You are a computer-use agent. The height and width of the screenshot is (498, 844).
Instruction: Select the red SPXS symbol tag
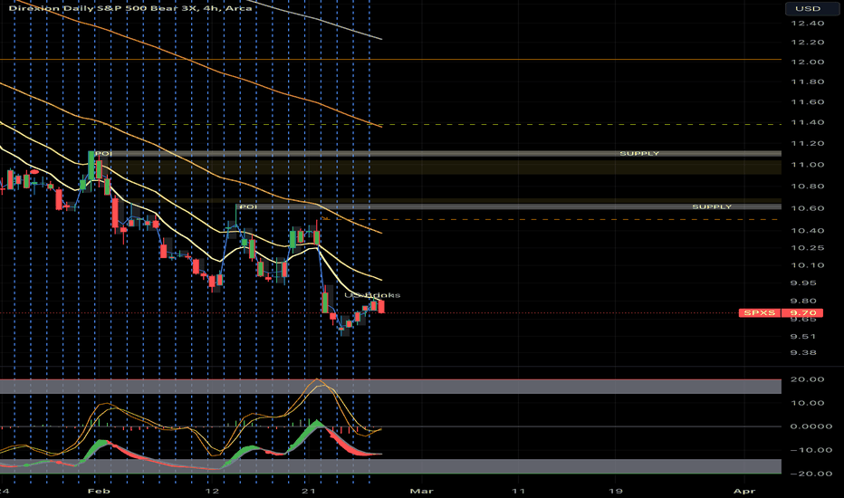point(759,312)
